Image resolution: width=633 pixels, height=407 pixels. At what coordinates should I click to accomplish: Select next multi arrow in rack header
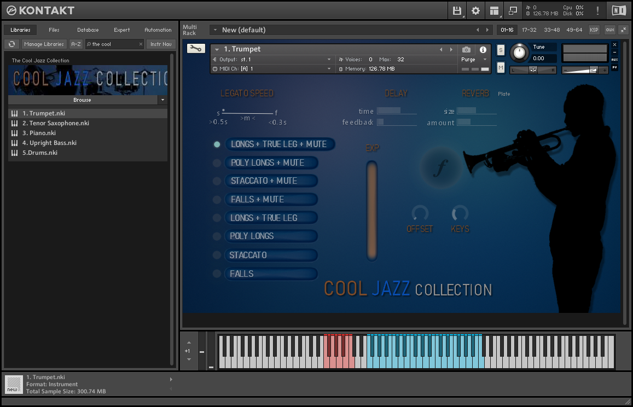487,30
